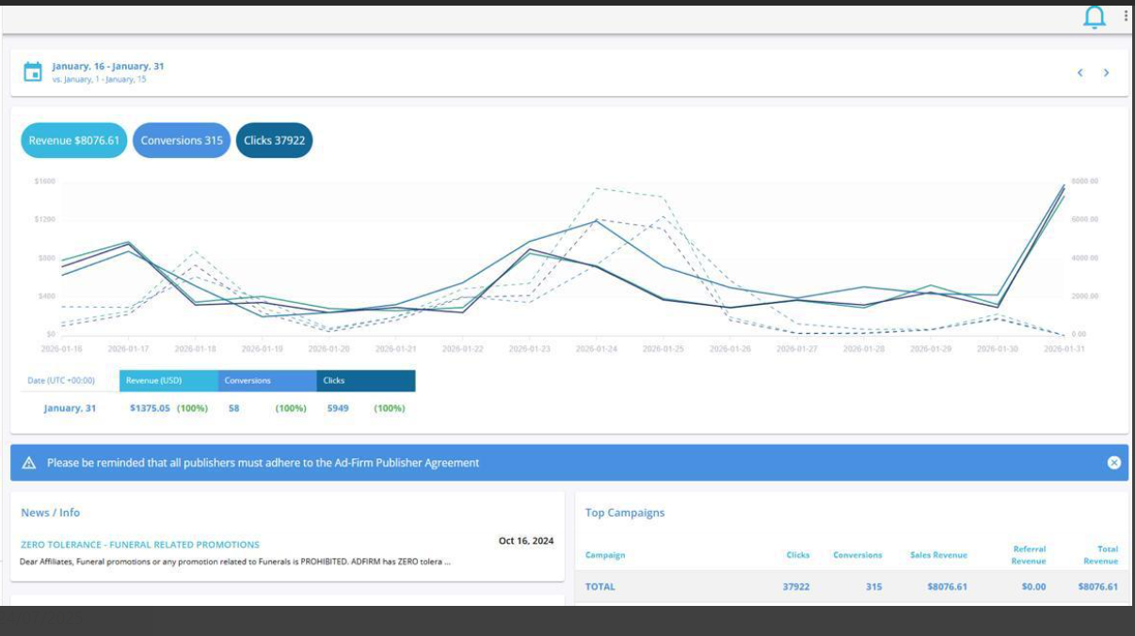Click the Oct 16, 2024 news date
This screenshot has height=636, width=1135.
[x=526, y=541]
